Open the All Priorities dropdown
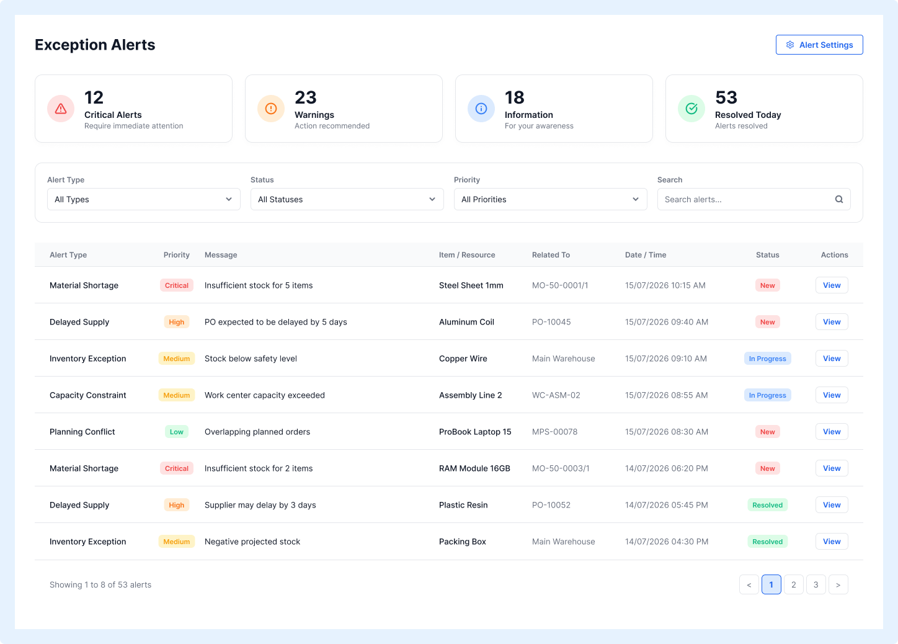The width and height of the screenshot is (898, 644). pos(551,199)
